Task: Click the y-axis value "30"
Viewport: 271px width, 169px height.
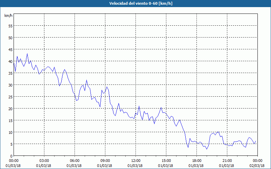Action: [x=11, y=85]
